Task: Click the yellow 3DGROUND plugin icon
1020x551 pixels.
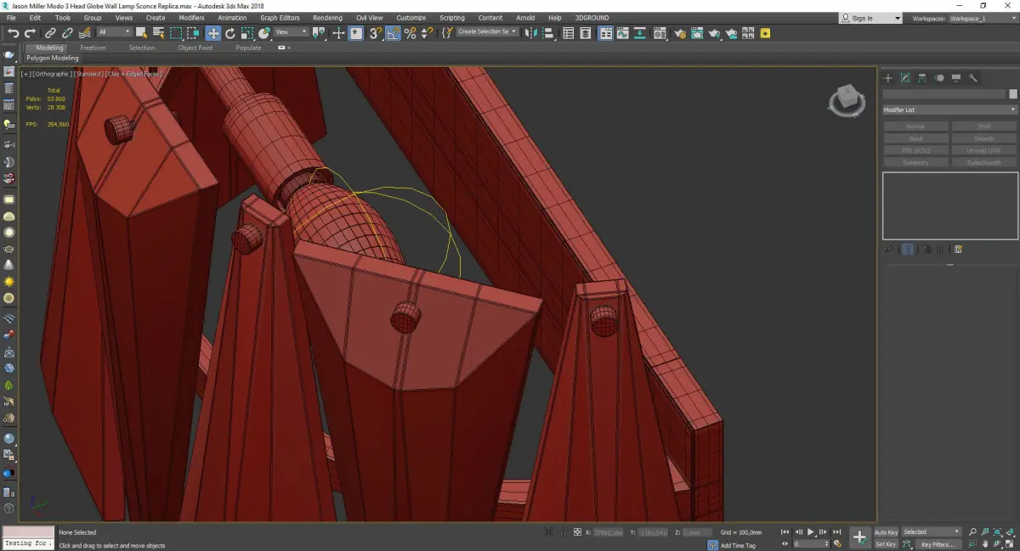Action: (765, 33)
